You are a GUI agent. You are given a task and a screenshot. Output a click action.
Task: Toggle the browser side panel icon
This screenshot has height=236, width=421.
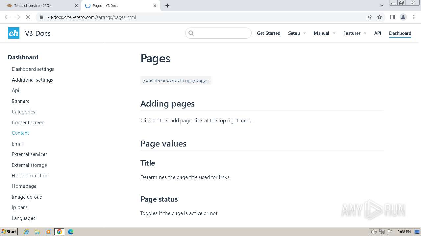click(392, 17)
